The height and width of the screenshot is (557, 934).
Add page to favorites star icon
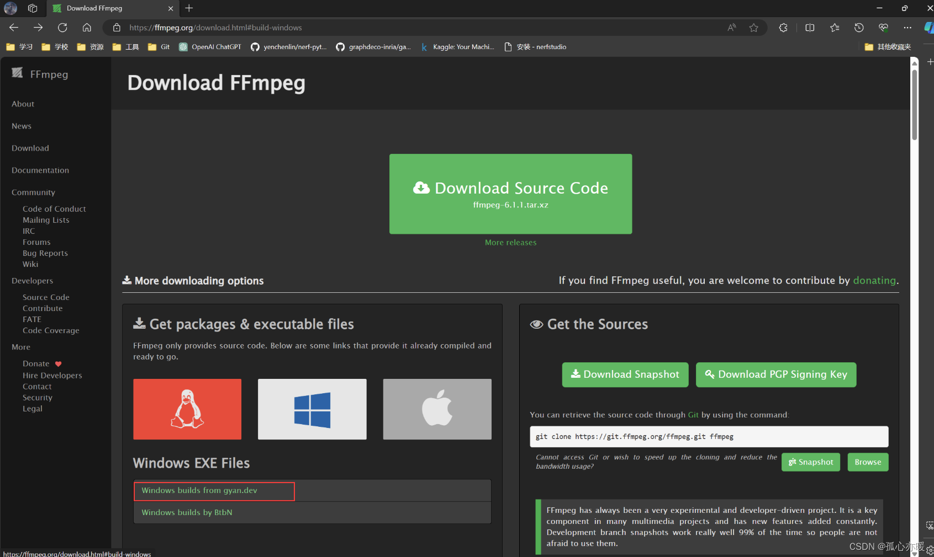tap(754, 28)
